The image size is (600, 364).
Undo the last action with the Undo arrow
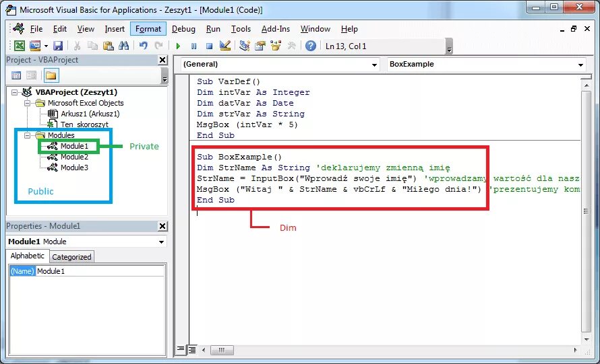click(x=143, y=46)
